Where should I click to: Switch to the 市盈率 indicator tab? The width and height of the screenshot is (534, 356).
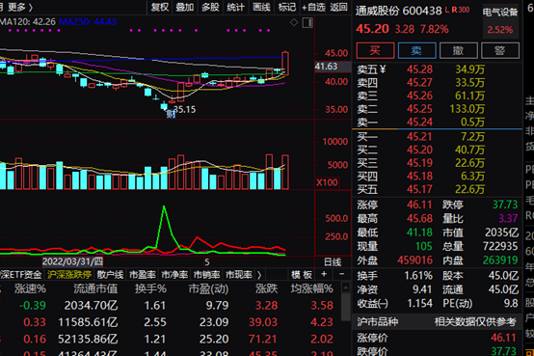[143, 275]
